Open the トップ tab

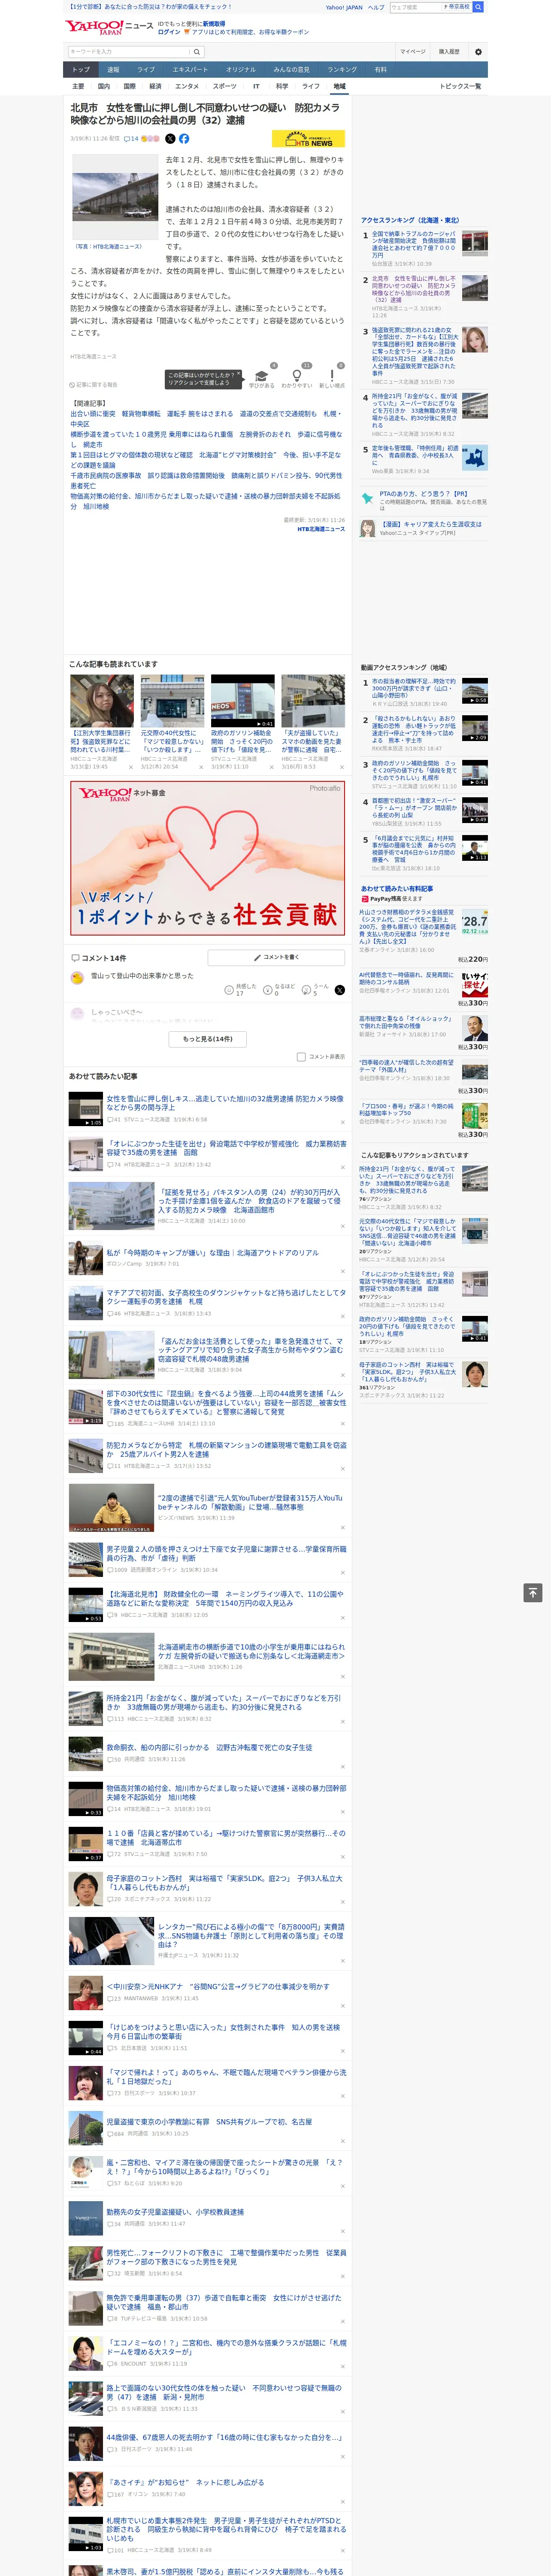click(80, 70)
